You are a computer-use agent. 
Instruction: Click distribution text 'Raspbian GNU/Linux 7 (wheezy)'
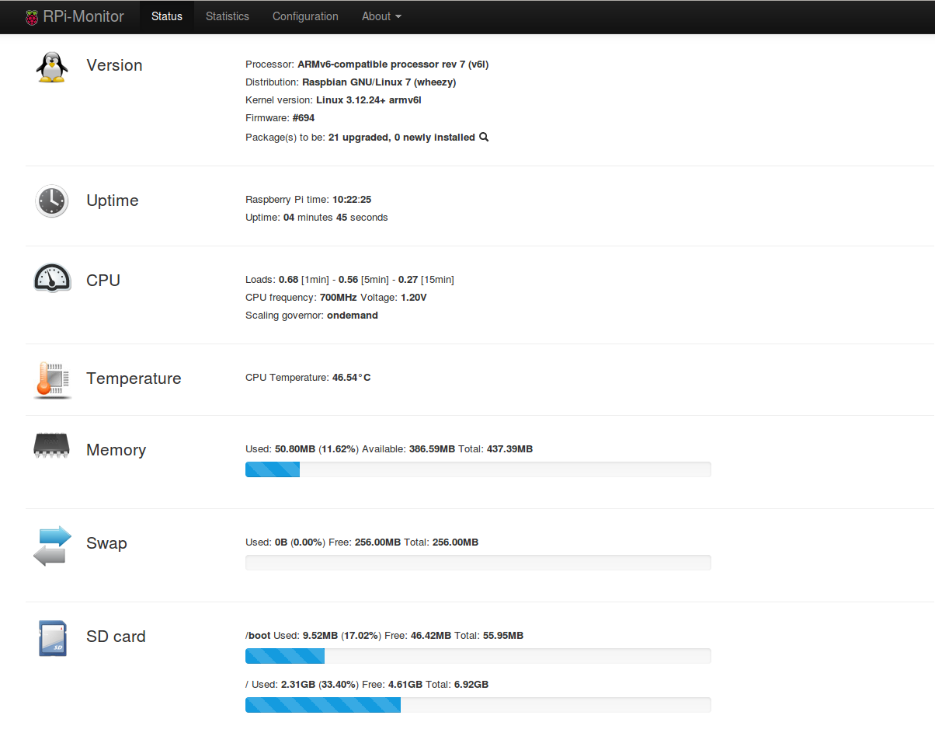[379, 82]
